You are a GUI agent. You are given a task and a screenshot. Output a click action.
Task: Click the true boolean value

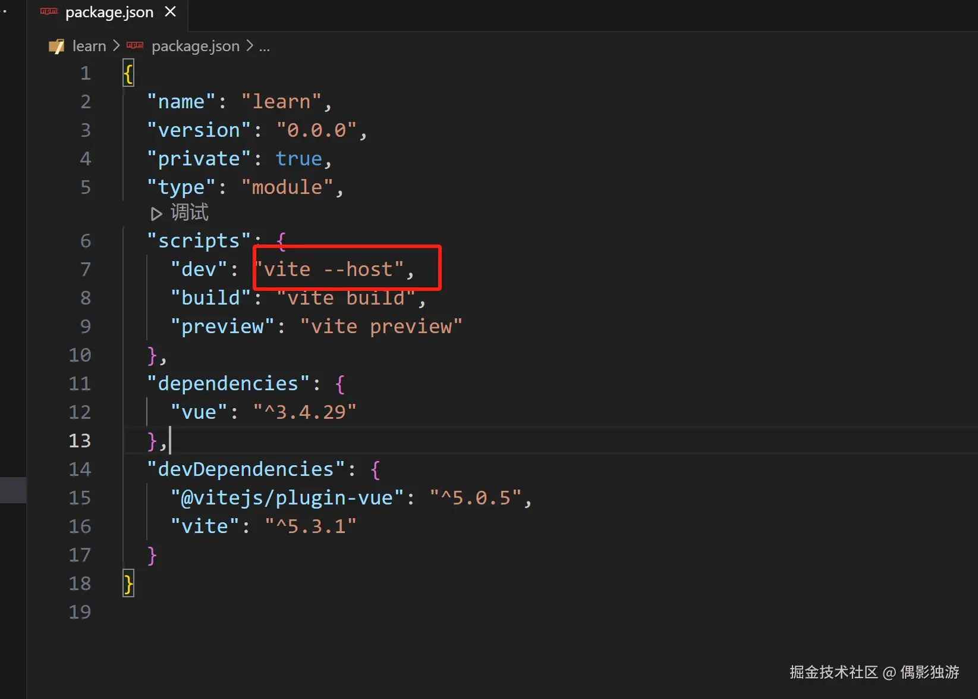[x=298, y=159]
